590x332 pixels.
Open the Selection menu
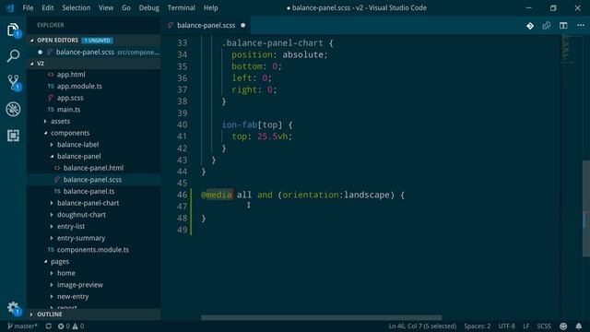pyautogui.click(x=76, y=7)
